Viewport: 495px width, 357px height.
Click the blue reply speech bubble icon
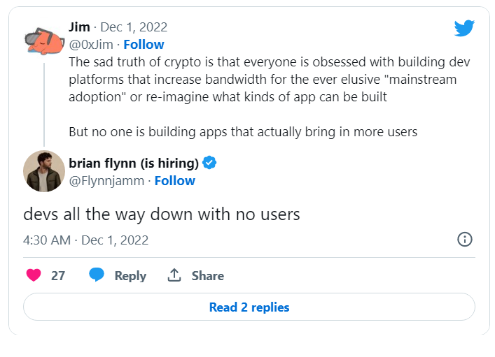[x=97, y=275]
